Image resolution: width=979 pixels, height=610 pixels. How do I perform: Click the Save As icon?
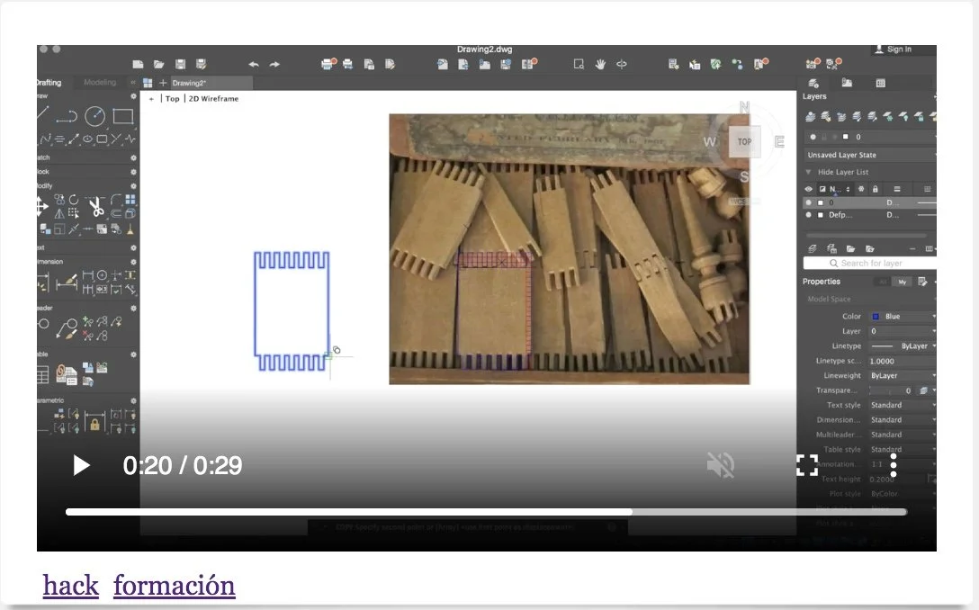201,64
